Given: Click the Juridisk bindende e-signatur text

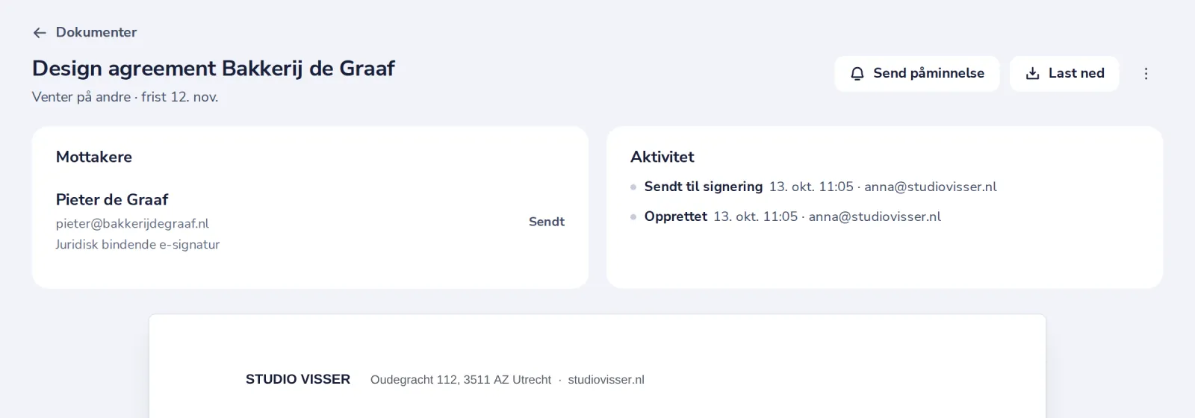Looking at the screenshot, I should 137,244.
